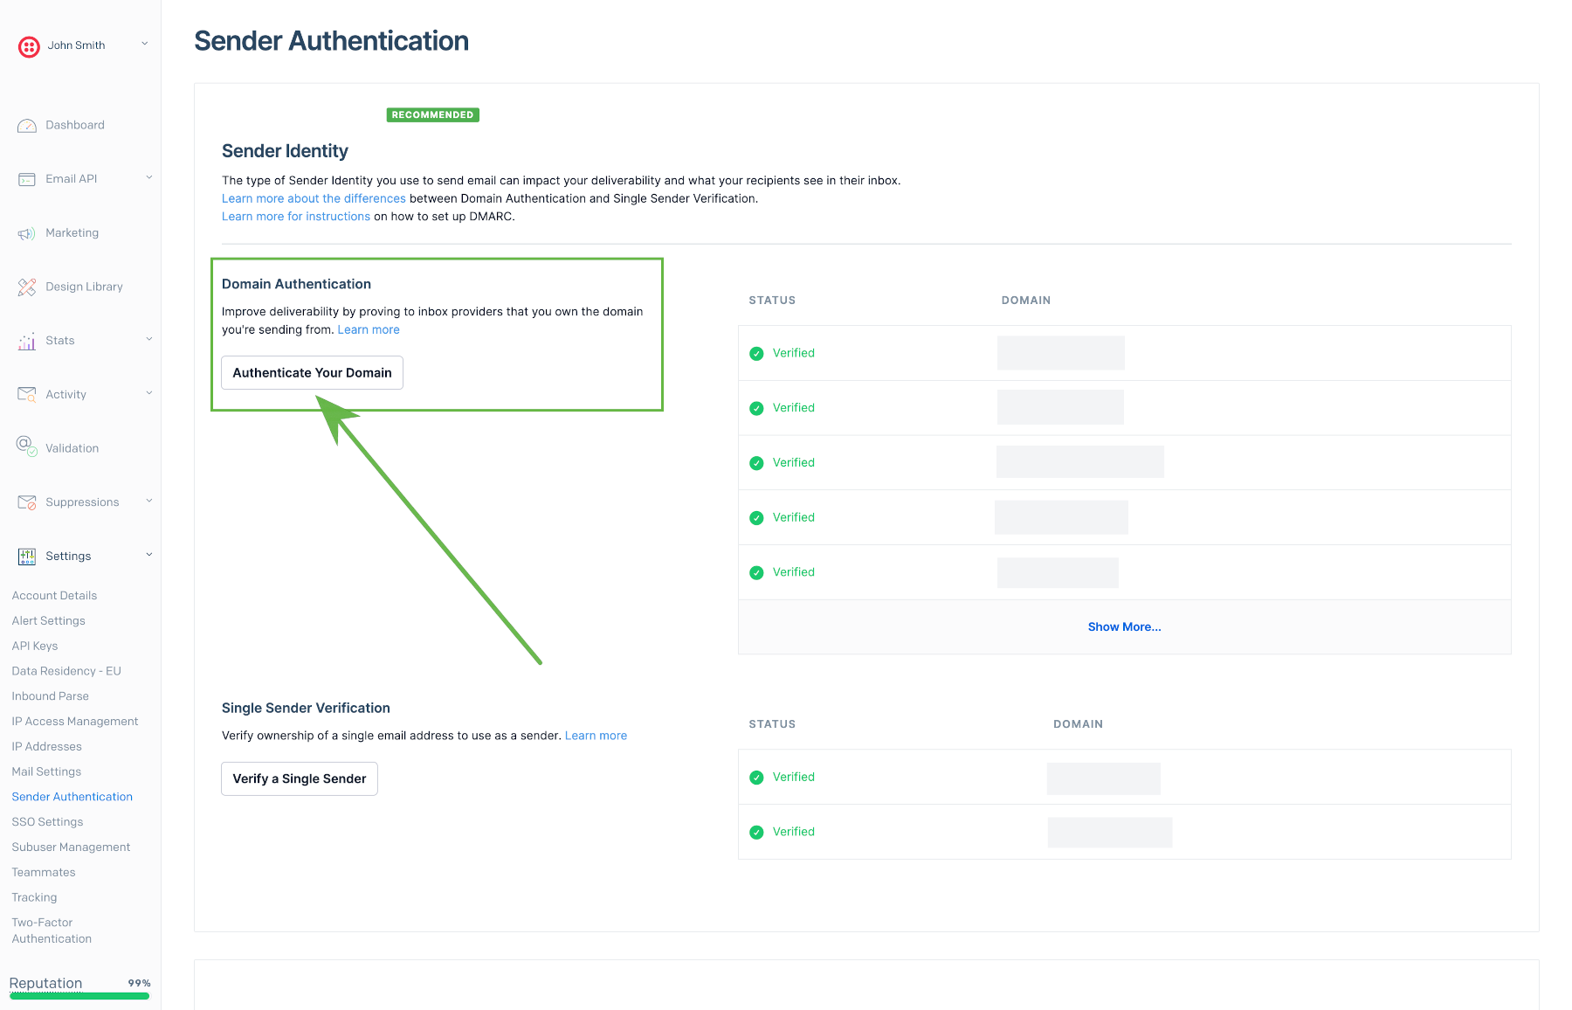
Task: Click the Settings sliders icon
Action: coord(27,557)
